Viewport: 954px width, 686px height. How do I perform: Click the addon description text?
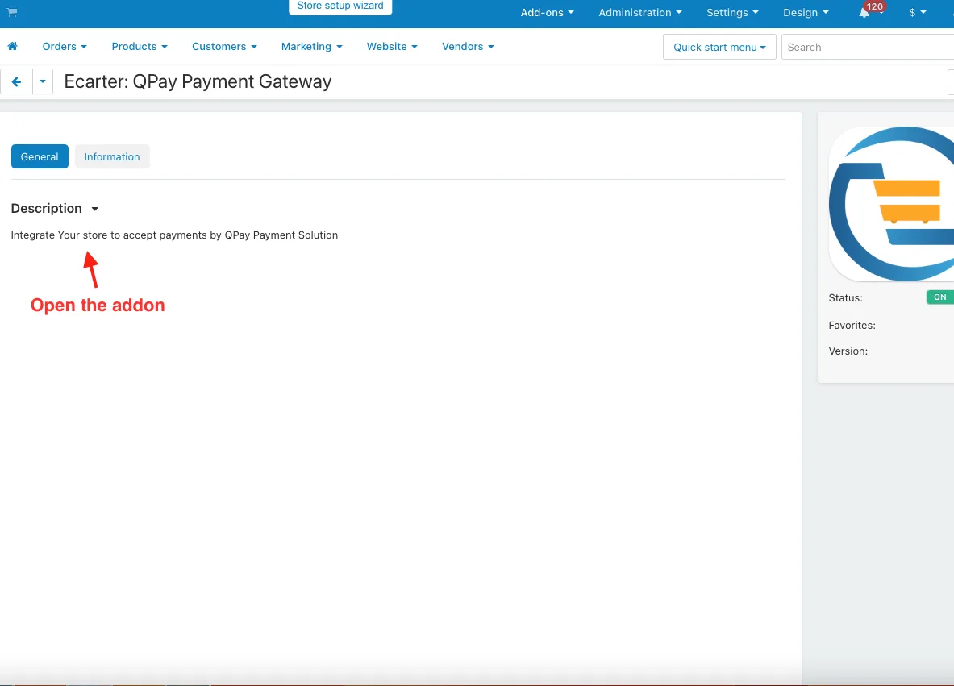[174, 235]
